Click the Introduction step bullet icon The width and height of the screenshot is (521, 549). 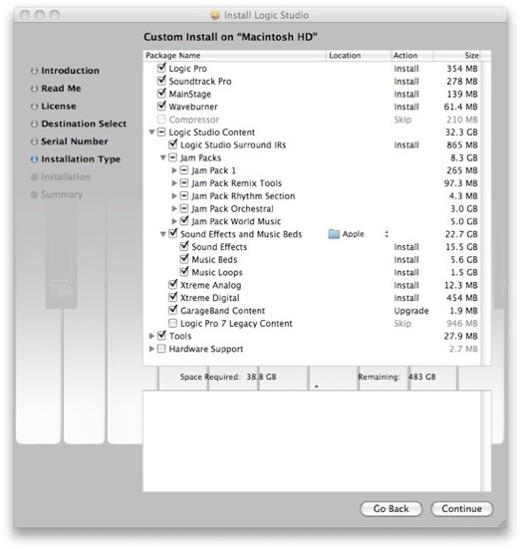click(34, 71)
